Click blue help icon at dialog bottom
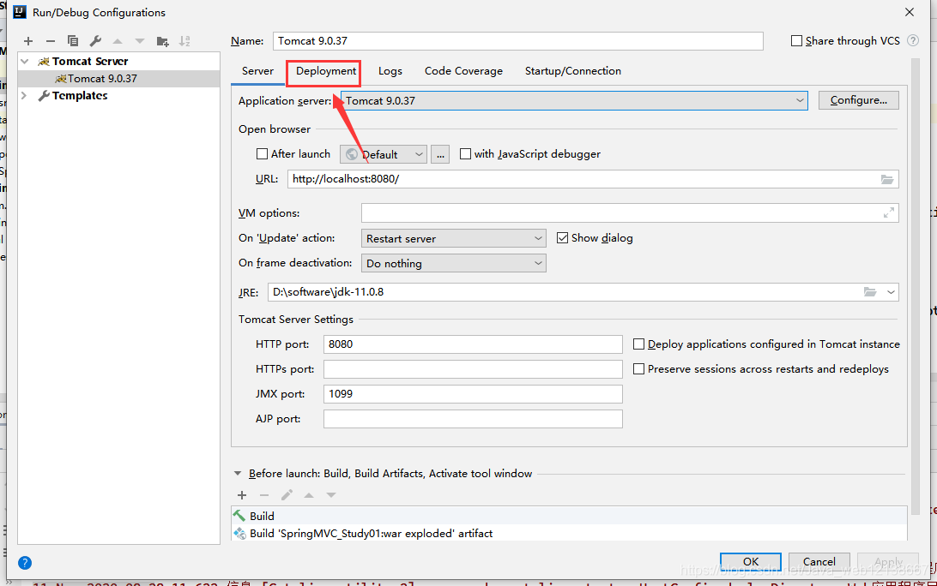Viewport: 937px width, 586px height. 25,563
